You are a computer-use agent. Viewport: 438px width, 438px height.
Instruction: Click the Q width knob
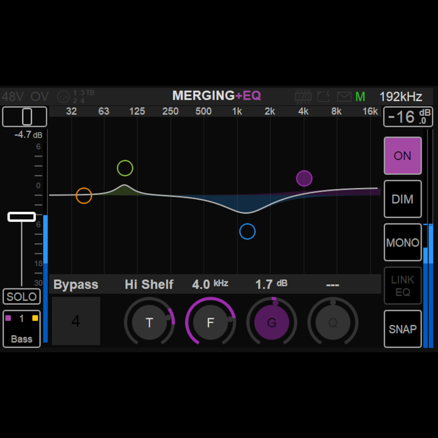[x=333, y=322]
